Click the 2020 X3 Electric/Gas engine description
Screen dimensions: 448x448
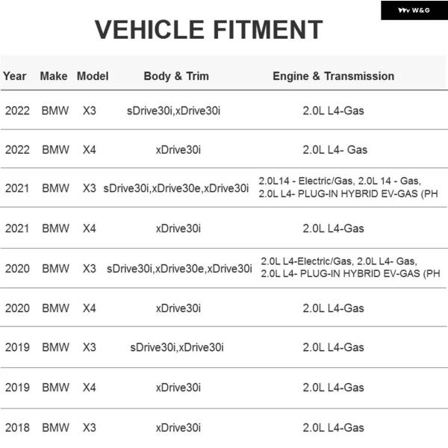point(350,267)
